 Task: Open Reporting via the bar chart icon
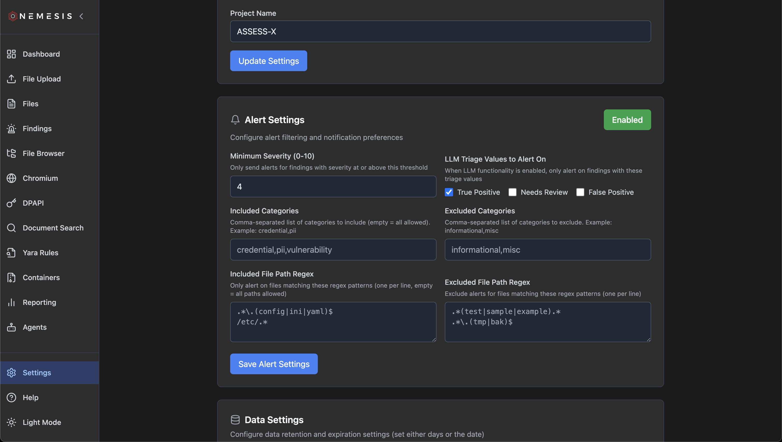pyautogui.click(x=11, y=302)
